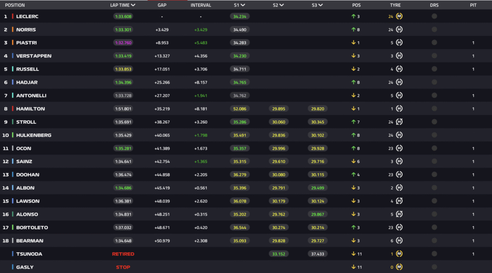The image size is (492, 273).
Task: Click Gasly's STOP status
Action: [x=123, y=267]
